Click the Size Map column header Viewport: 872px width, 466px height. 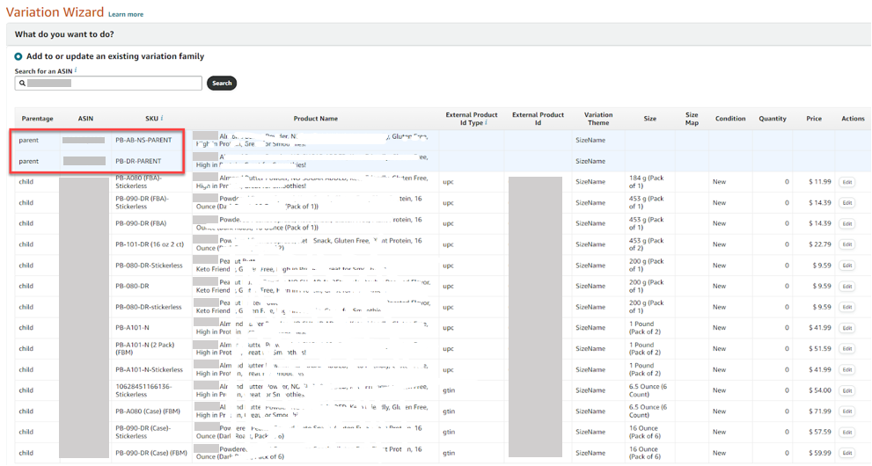click(692, 119)
